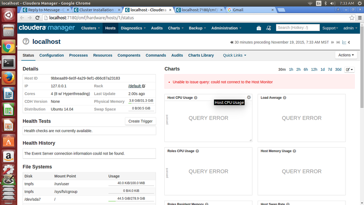The image size is (364, 205).
Task: Edit the /default rack pencil icon
Action: 144,86
